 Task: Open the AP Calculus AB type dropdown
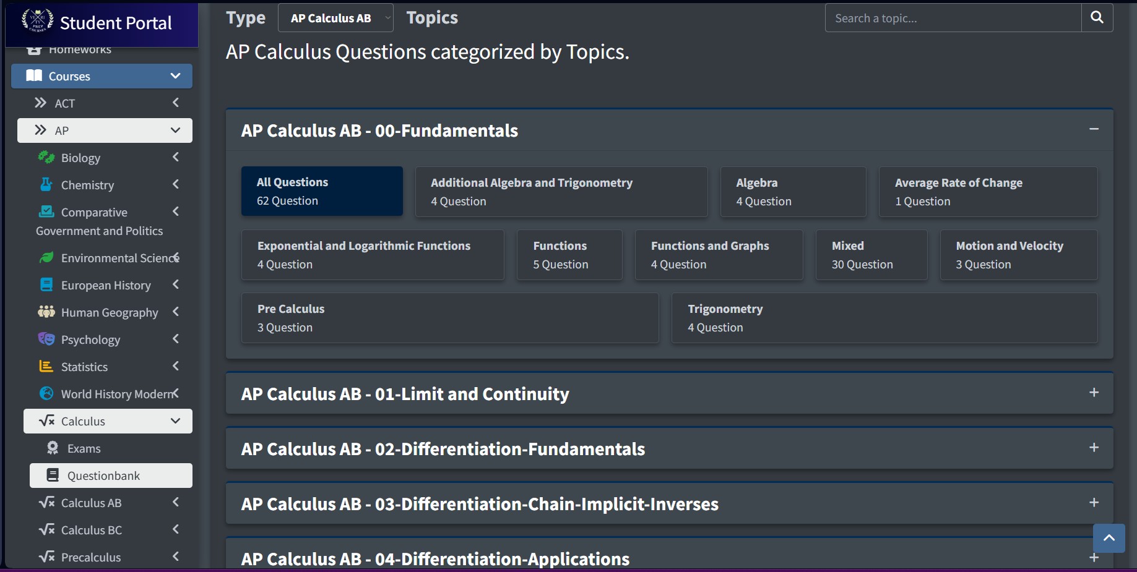tap(335, 19)
